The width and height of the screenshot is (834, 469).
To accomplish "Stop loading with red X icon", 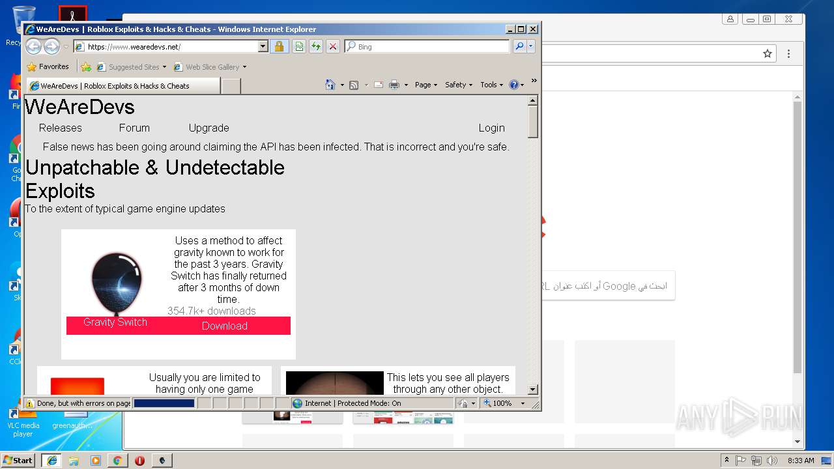I will click(x=333, y=46).
